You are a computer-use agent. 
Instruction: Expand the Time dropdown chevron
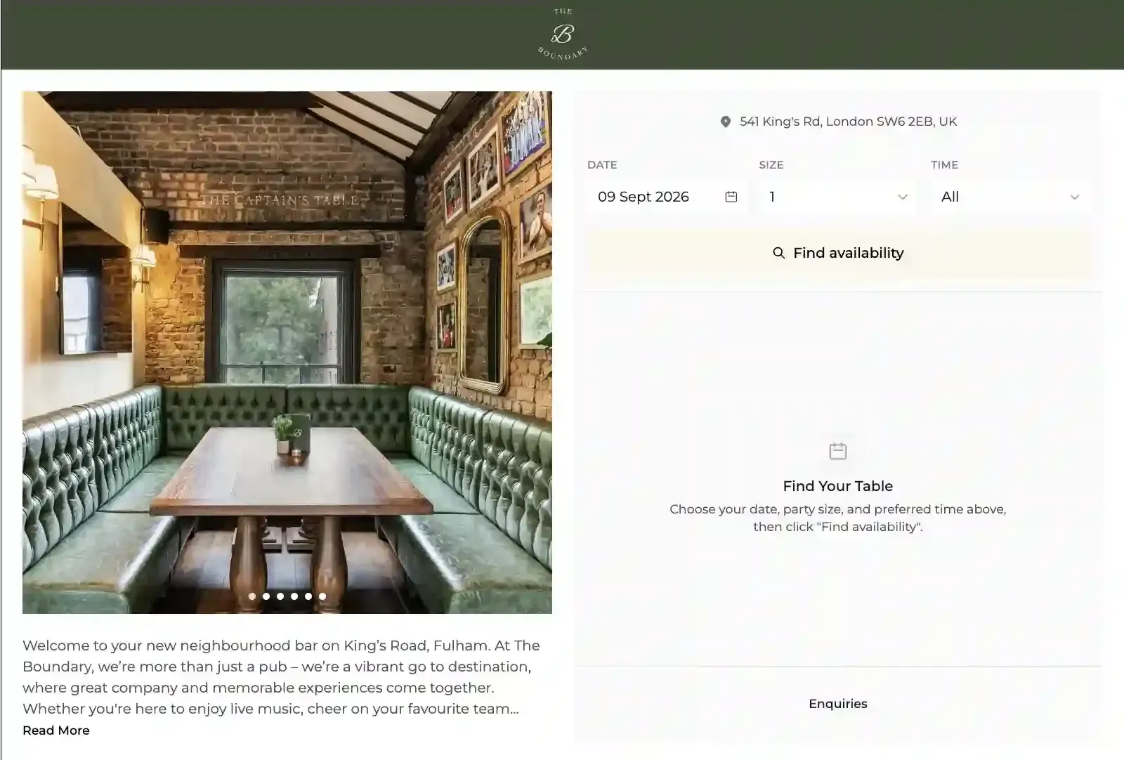pyautogui.click(x=1075, y=197)
